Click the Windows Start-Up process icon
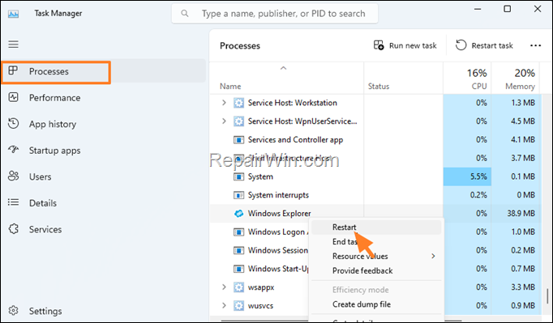This screenshot has height=323, width=553. pos(238,269)
